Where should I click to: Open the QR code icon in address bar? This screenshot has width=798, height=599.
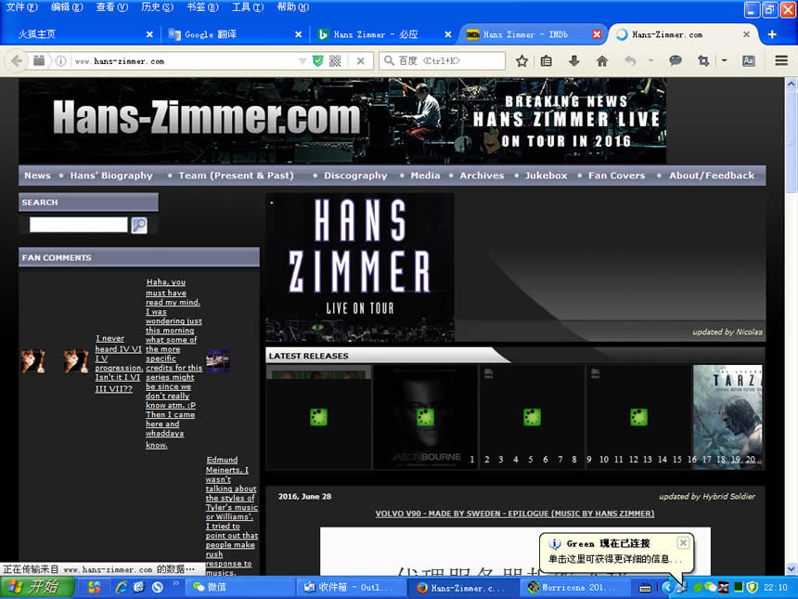(335, 61)
